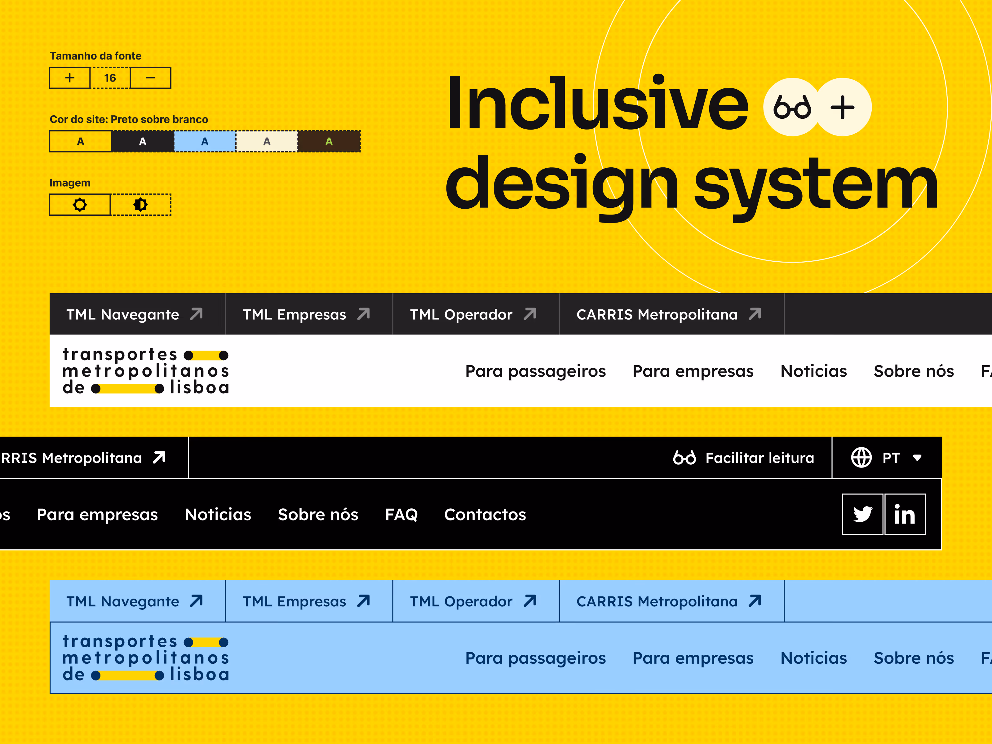Select black on white site color
Viewport: 992px width, 744px height.
coord(80,141)
